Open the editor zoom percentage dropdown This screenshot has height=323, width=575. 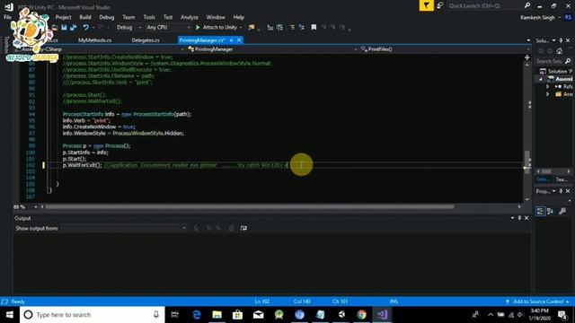(36, 207)
